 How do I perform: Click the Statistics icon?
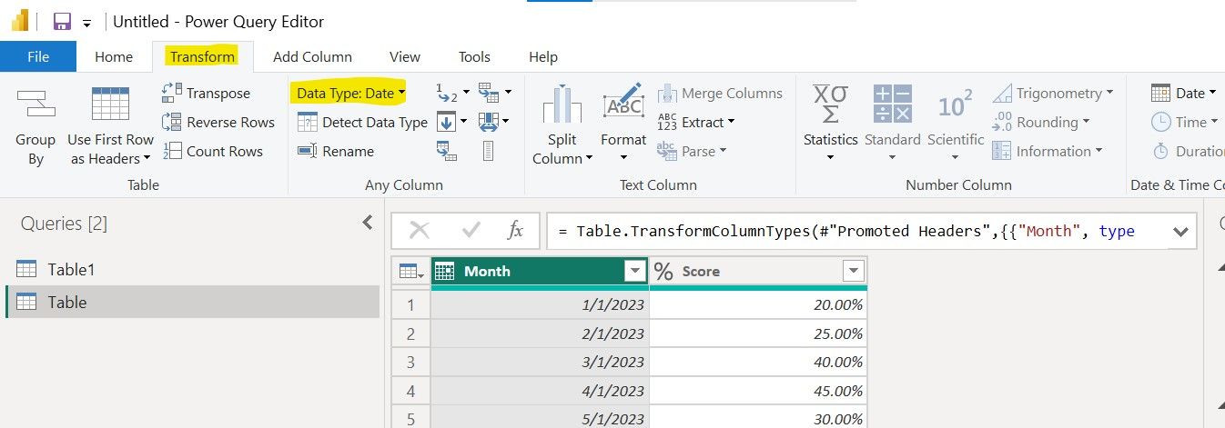tap(830, 105)
